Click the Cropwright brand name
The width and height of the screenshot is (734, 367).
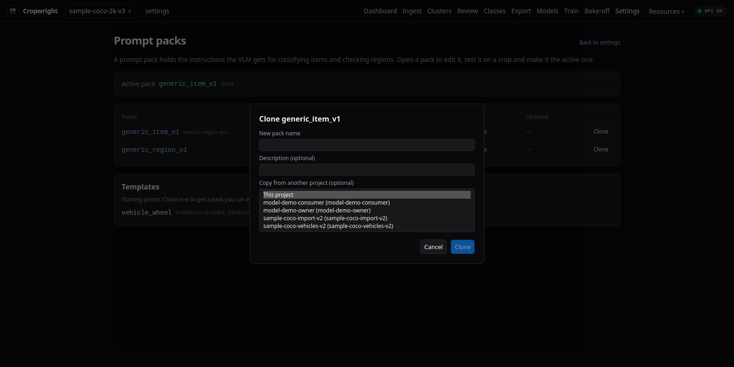(40, 11)
